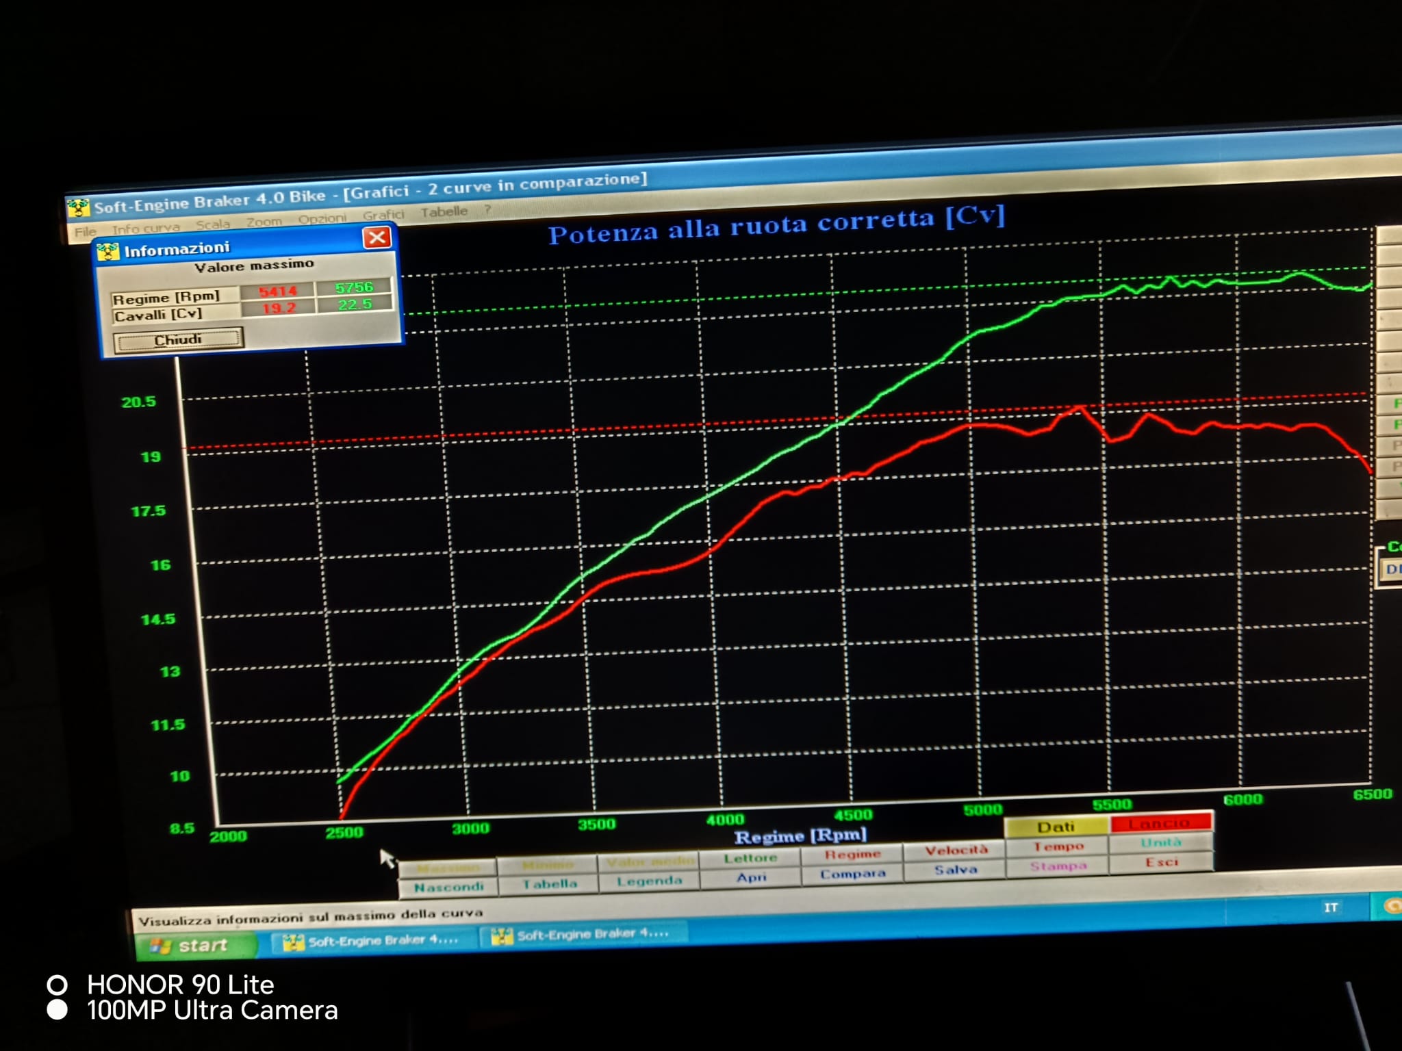
Task: Click the Compara button
Action: (x=852, y=874)
